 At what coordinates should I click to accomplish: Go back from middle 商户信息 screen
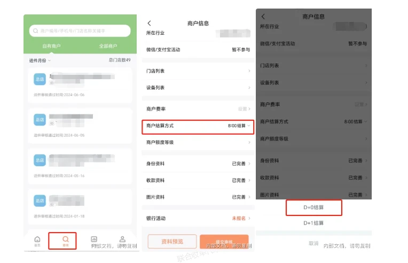149,23
